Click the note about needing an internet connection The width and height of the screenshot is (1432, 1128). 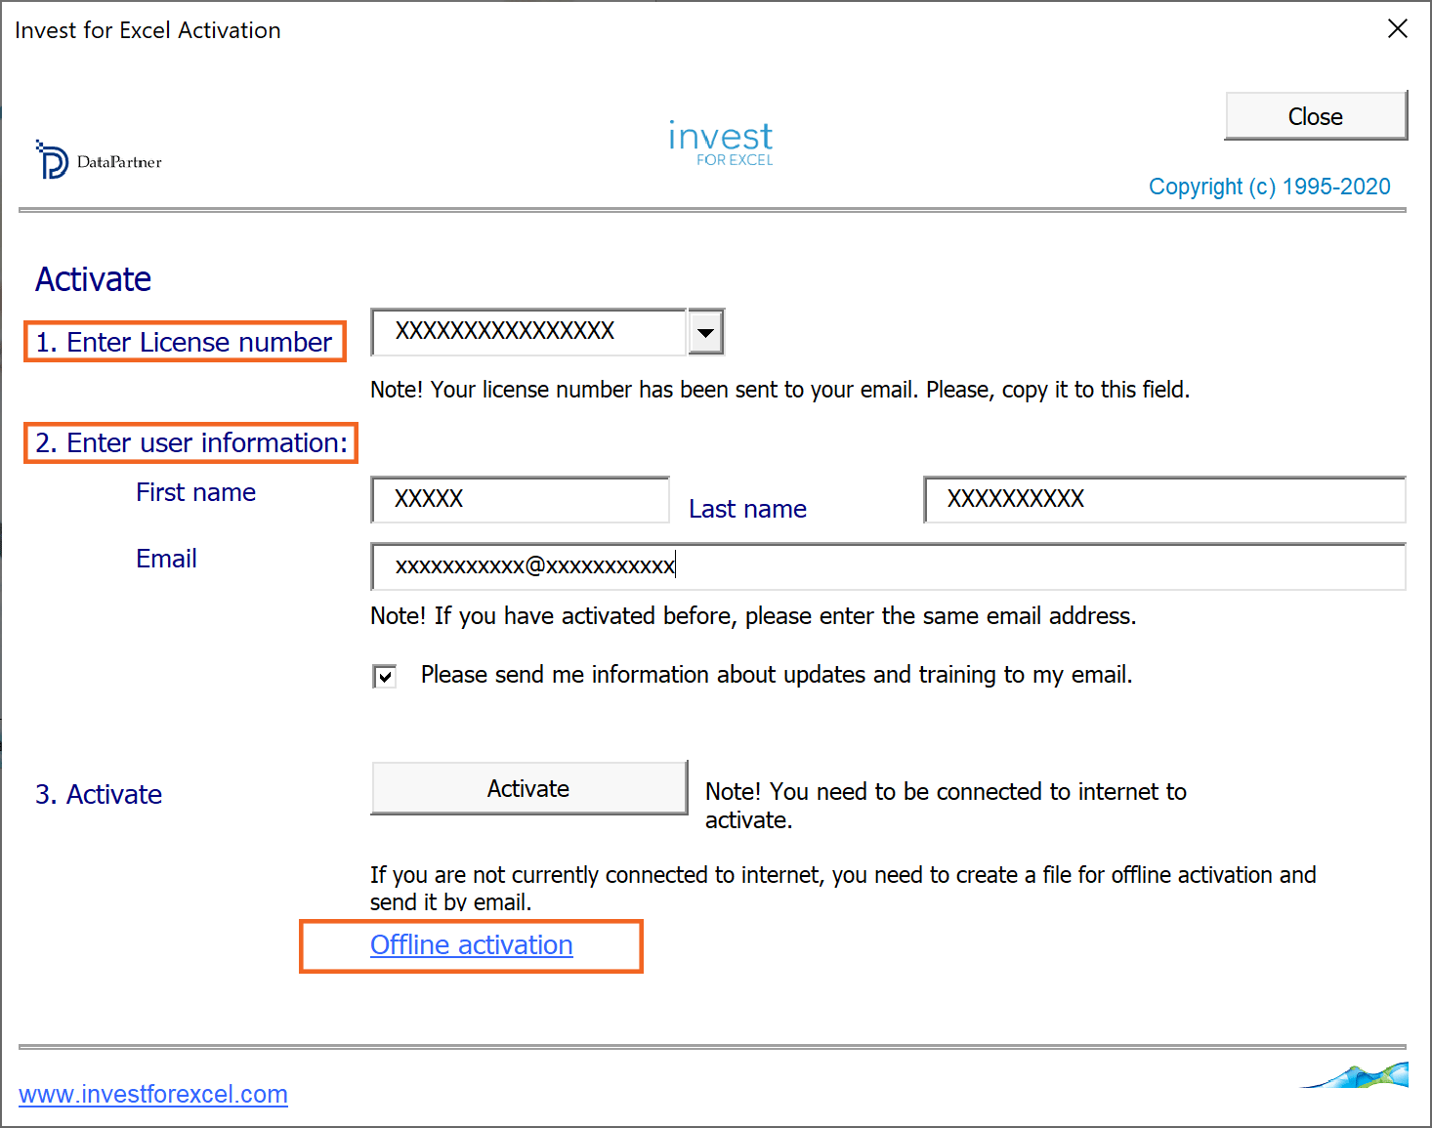[x=946, y=806]
